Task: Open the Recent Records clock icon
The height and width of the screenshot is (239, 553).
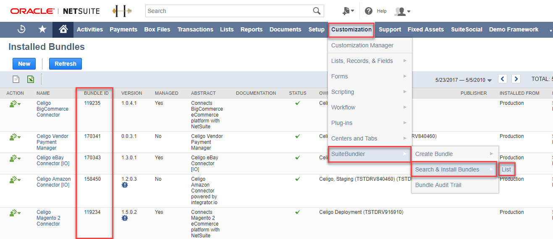Action: pos(22,29)
